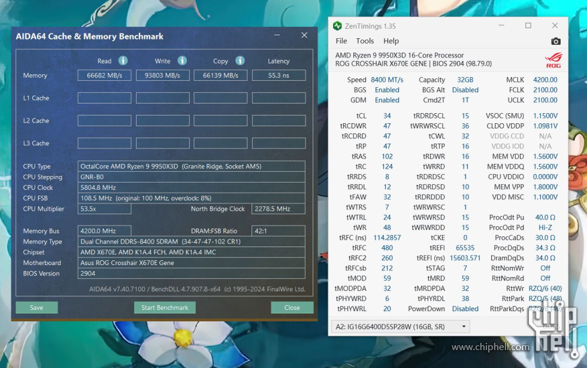Click the Speed value 8400 MT/s
Viewport: 587px width, 368px height.
click(x=387, y=80)
